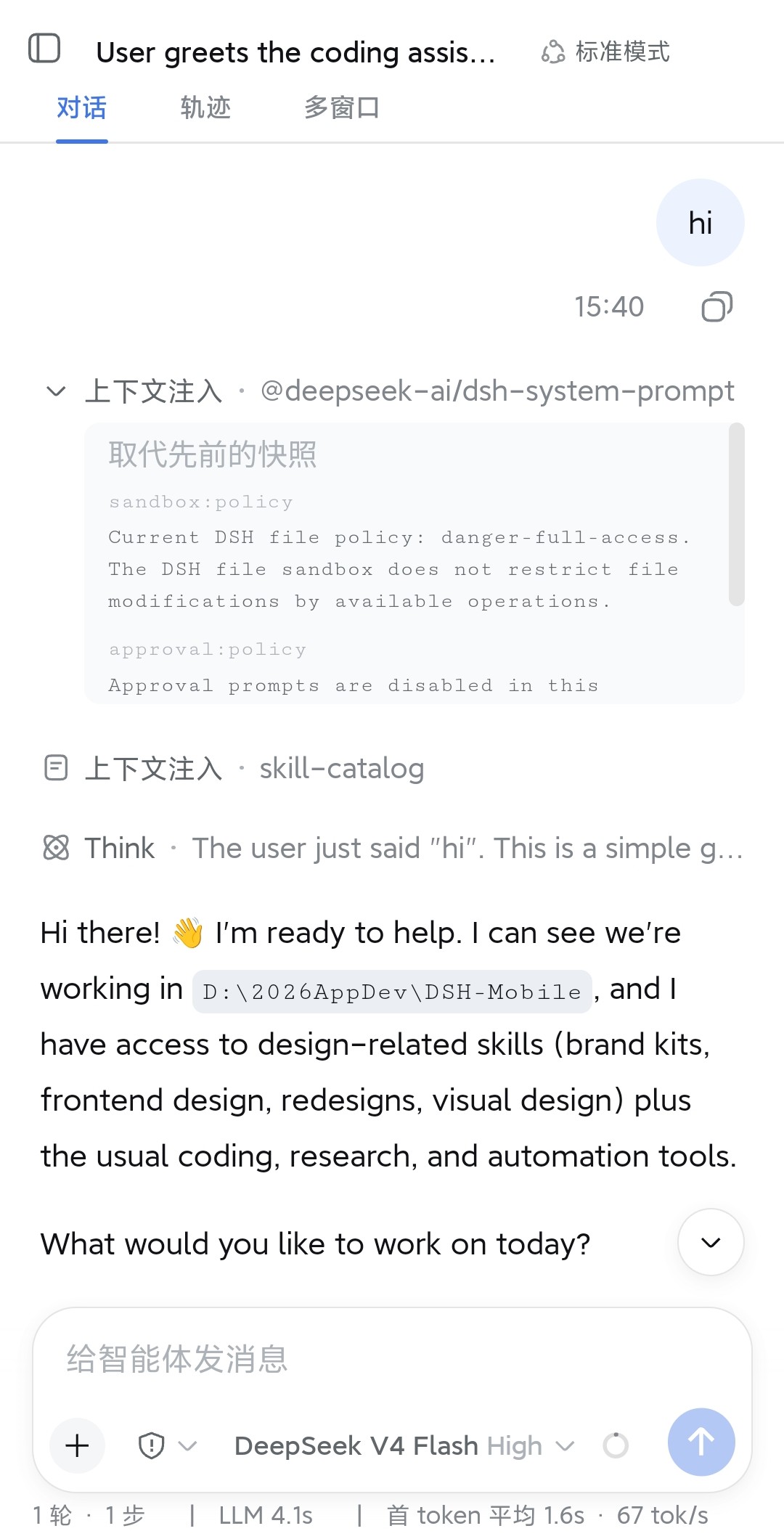Focus the 给智能体发消息 message input
Viewport: 784px width, 1539px height.
point(392,1358)
